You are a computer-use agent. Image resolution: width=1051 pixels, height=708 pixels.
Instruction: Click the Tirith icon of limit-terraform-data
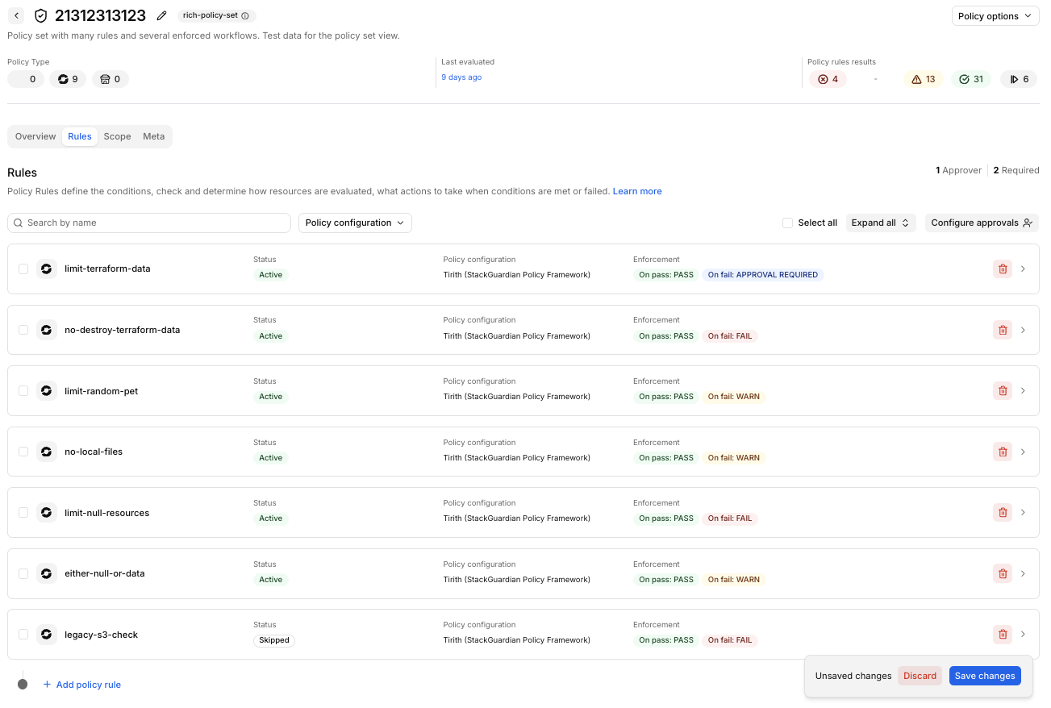pos(47,269)
